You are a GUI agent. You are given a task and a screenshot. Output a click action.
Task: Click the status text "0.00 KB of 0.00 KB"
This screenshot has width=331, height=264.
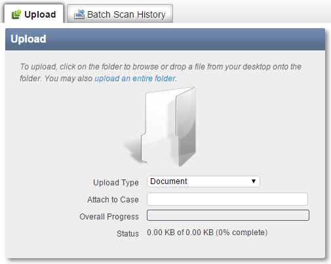click(x=180, y=233)
